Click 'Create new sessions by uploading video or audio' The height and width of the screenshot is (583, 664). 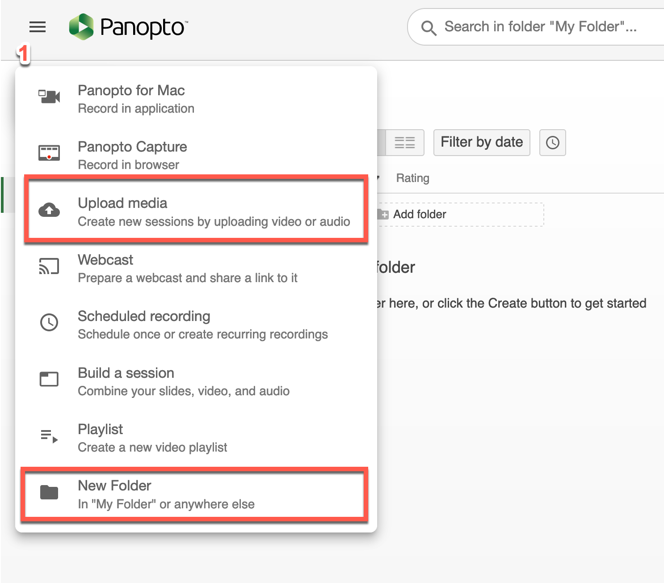pyautogui.click(x=214, y=222)
